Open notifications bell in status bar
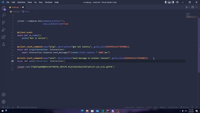This screenshot has height=113, width=200. 197,107
